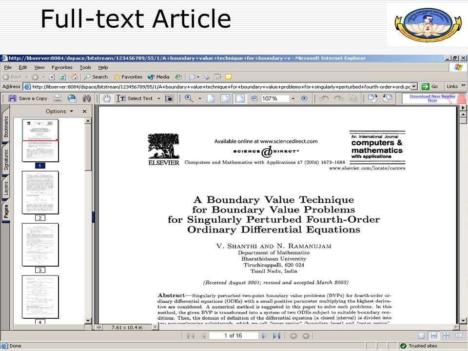Click the 107% zoom value field
Image resolution: width=468 pixels, height=351 pixels.
[274, 98]
